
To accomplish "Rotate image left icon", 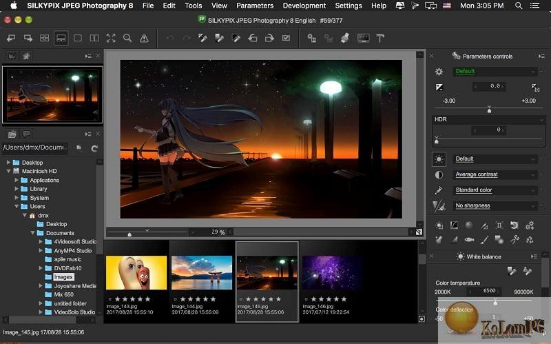I will point(253,38).
